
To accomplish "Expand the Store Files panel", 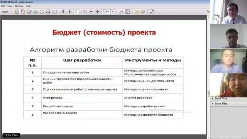I will (221, 104).
